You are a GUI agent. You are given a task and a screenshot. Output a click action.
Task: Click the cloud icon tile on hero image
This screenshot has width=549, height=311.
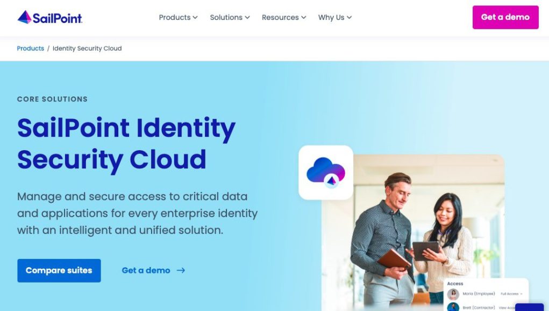pos(326,173)
